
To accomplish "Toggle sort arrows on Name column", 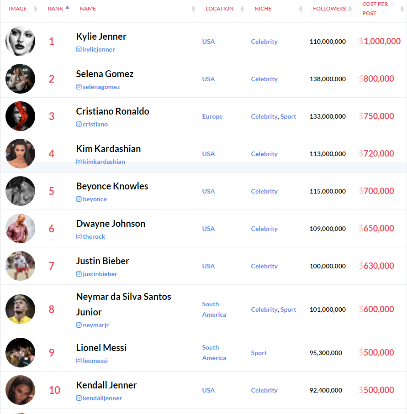I will (x=193, y=9).
